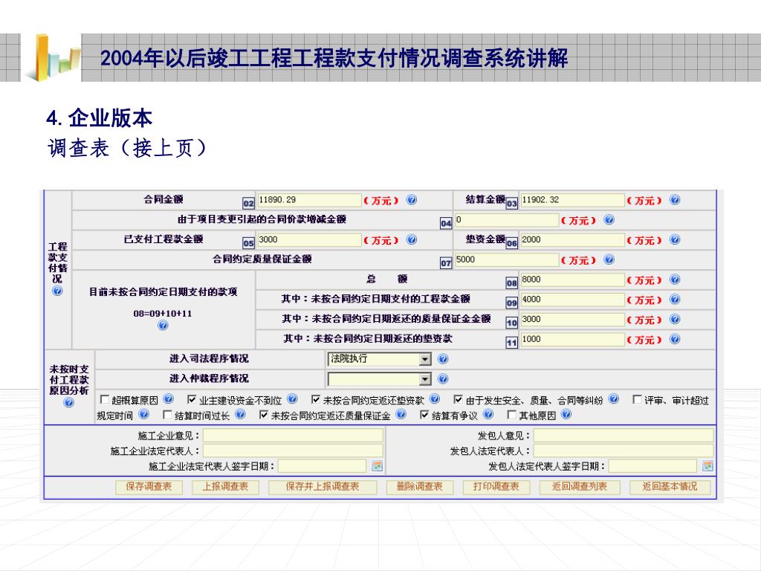
Task: Click the 上报调查表 button
Action: [x=225, y=486]
